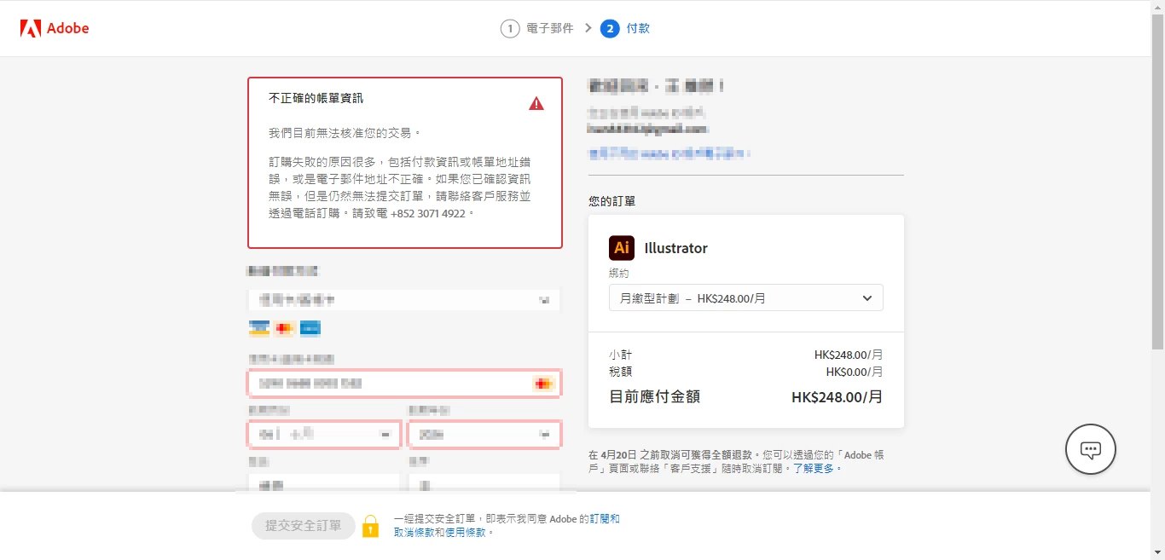The width and height of the screenshot is (1165, 560).
Task: Click the 提交安全訂單 button
Action: (304, 526)
